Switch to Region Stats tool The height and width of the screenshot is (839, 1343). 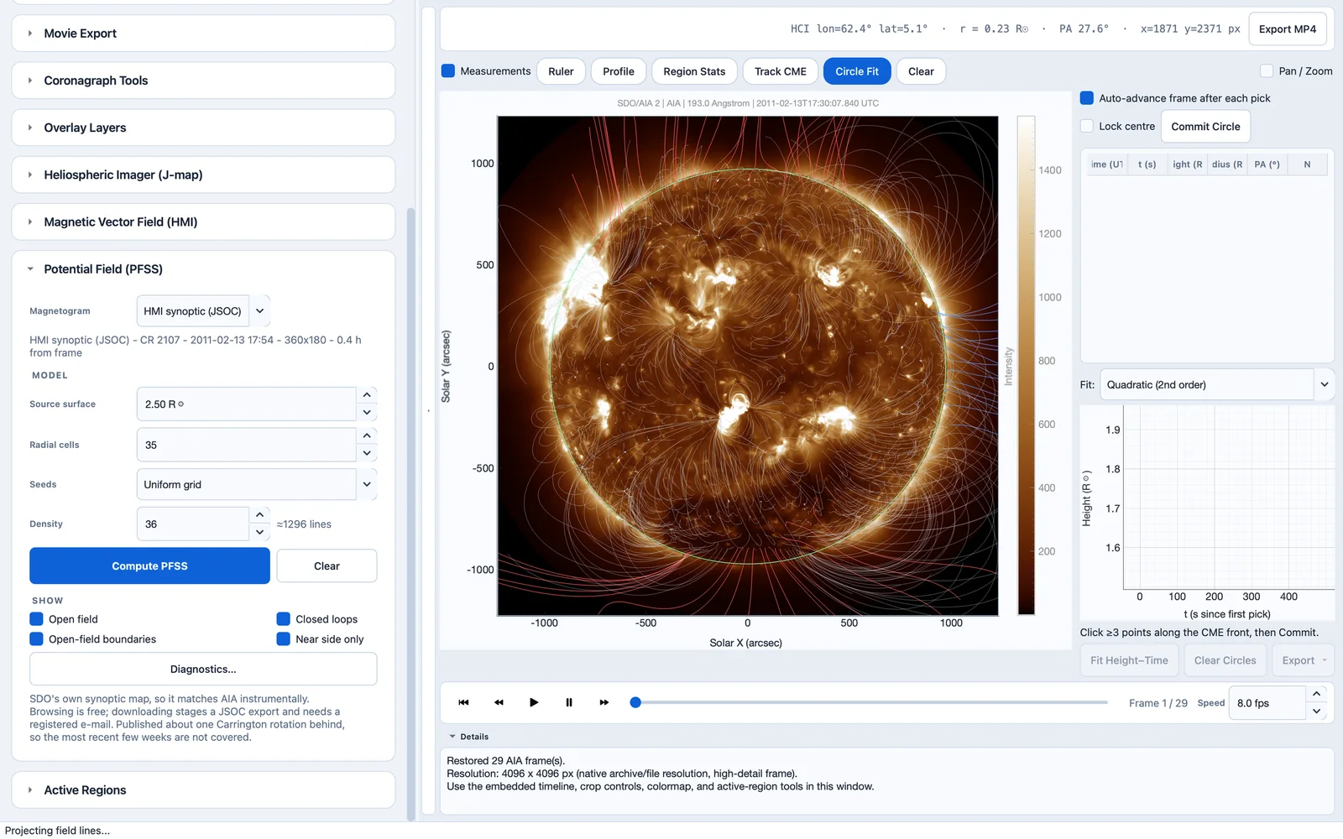tap(694, 71)
